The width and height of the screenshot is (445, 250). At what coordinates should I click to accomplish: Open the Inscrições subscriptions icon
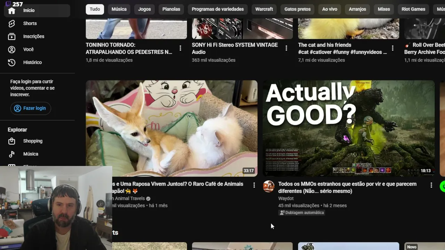[x=12, y=36]
